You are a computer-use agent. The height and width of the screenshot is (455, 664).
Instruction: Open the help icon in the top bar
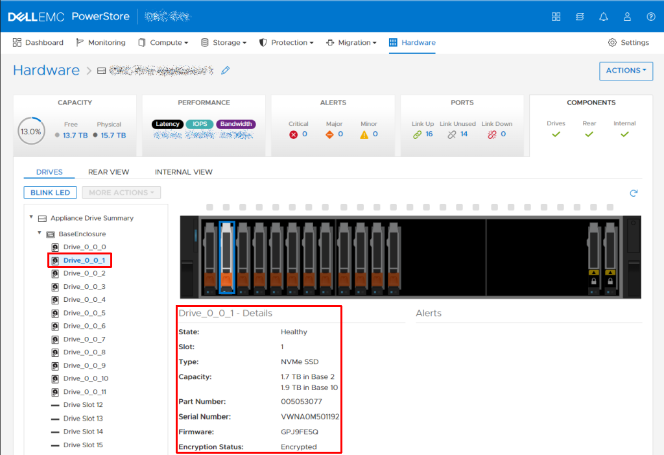[x=650, y=16]
